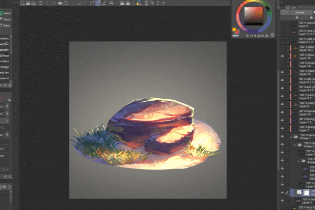
Task: Click the Scale/Rotate transform icon
Action: pyautogui.click(x=66, y=3)
